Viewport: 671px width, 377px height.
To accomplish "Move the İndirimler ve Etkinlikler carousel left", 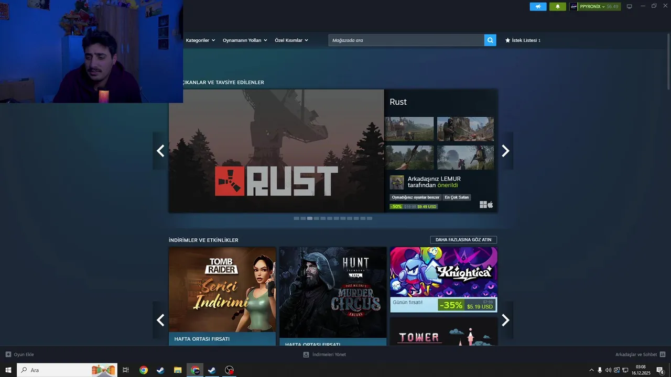I will tap(160, 320).
